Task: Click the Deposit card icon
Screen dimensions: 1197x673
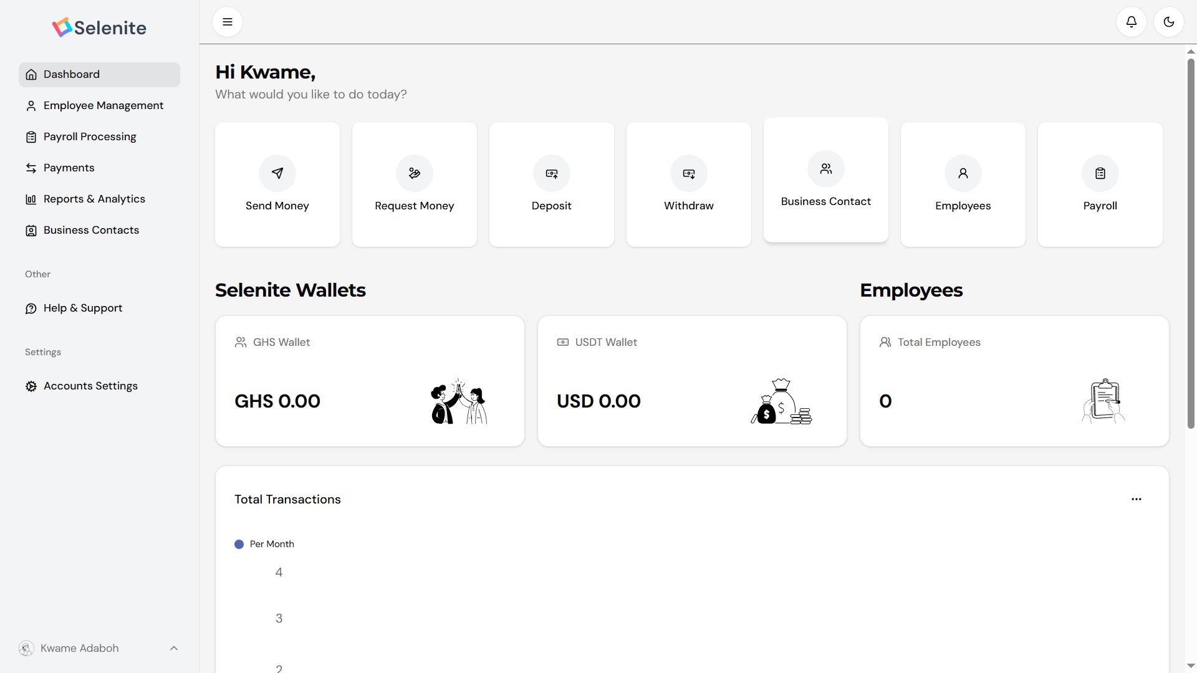Action: click(551, 173)
